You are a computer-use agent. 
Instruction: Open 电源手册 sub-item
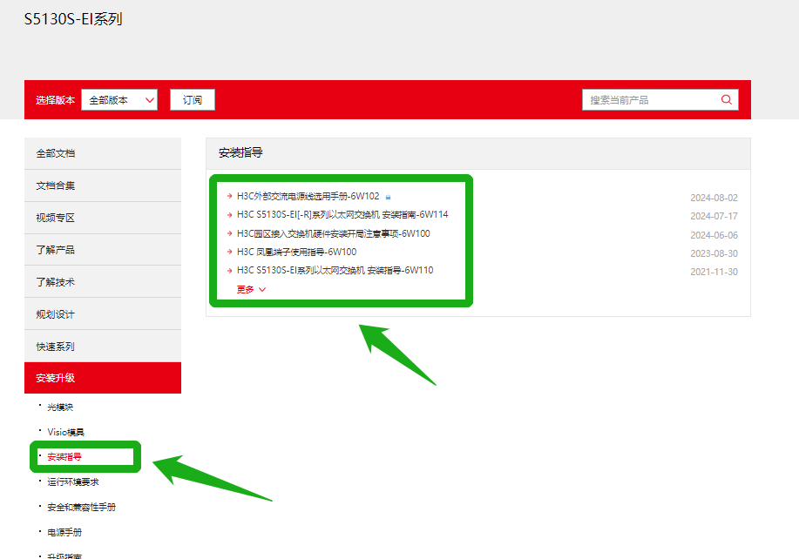tap(64, 532)
